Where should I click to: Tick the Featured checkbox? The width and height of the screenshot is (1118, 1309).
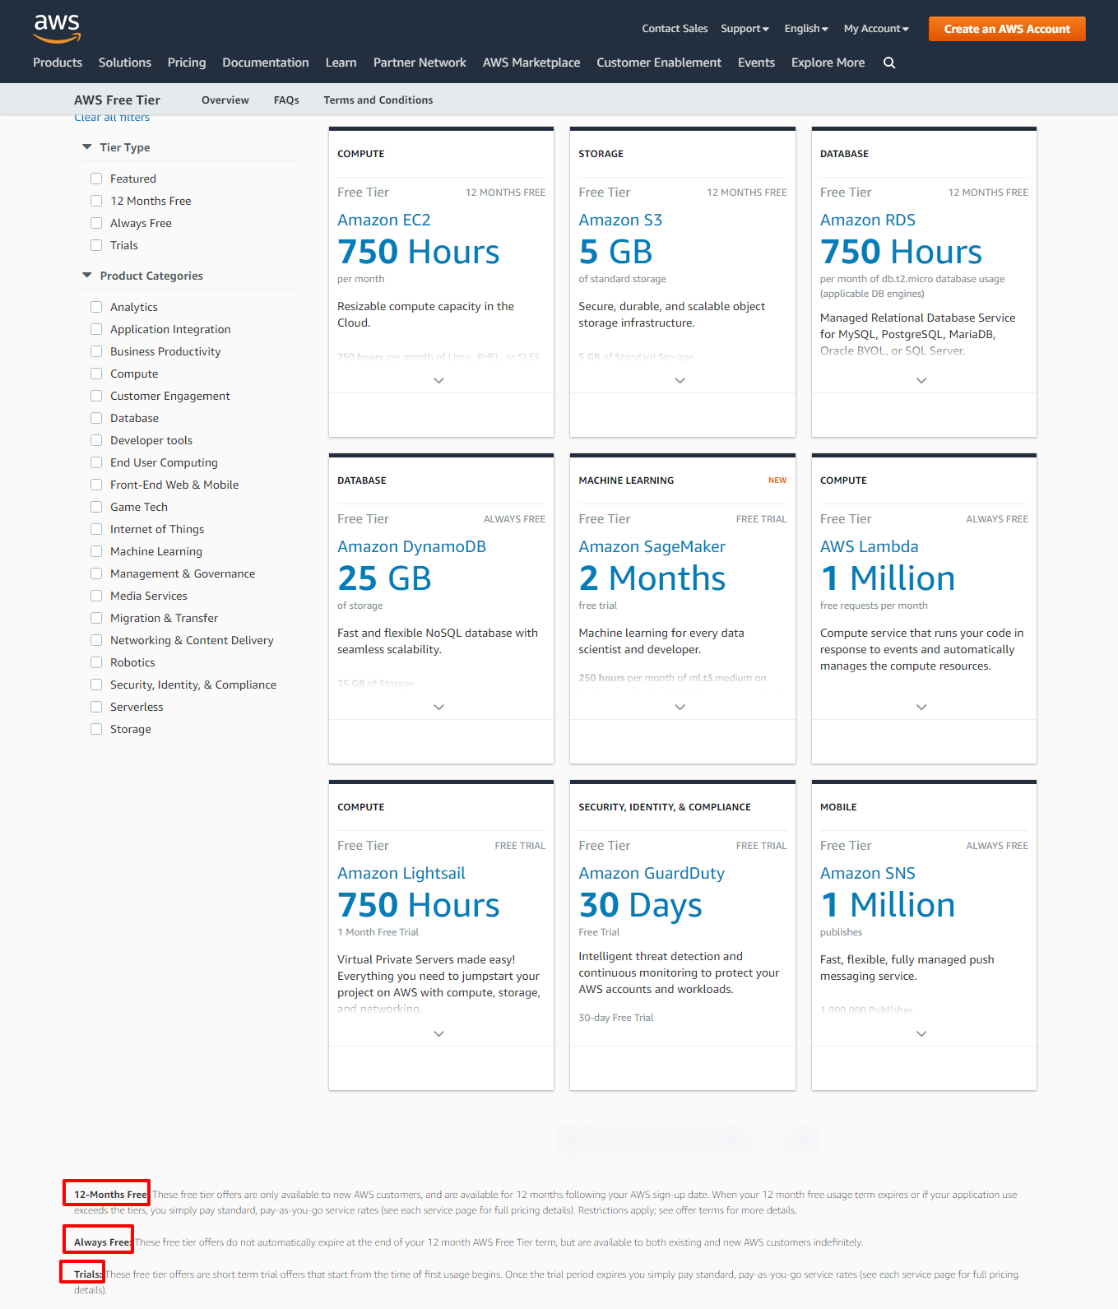[x=96, y=179]
